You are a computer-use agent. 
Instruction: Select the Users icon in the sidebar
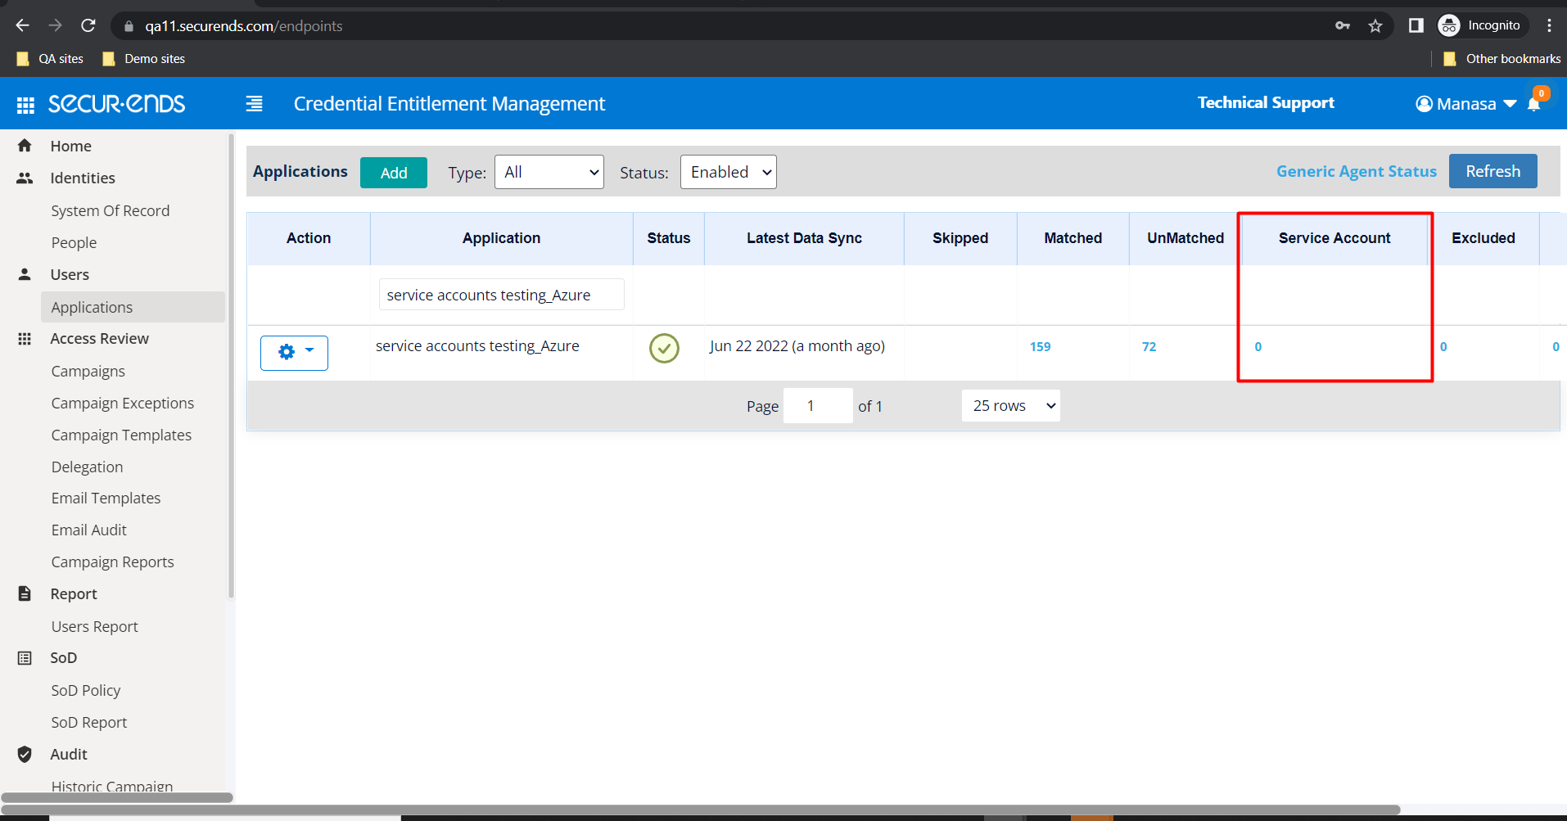click(x=25, y=274)
